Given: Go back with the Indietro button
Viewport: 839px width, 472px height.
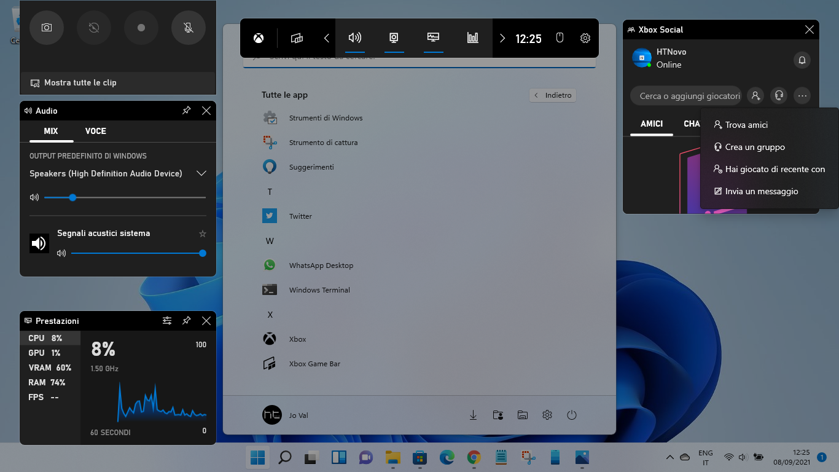Looking at the screenshot, I should (553, 95).
